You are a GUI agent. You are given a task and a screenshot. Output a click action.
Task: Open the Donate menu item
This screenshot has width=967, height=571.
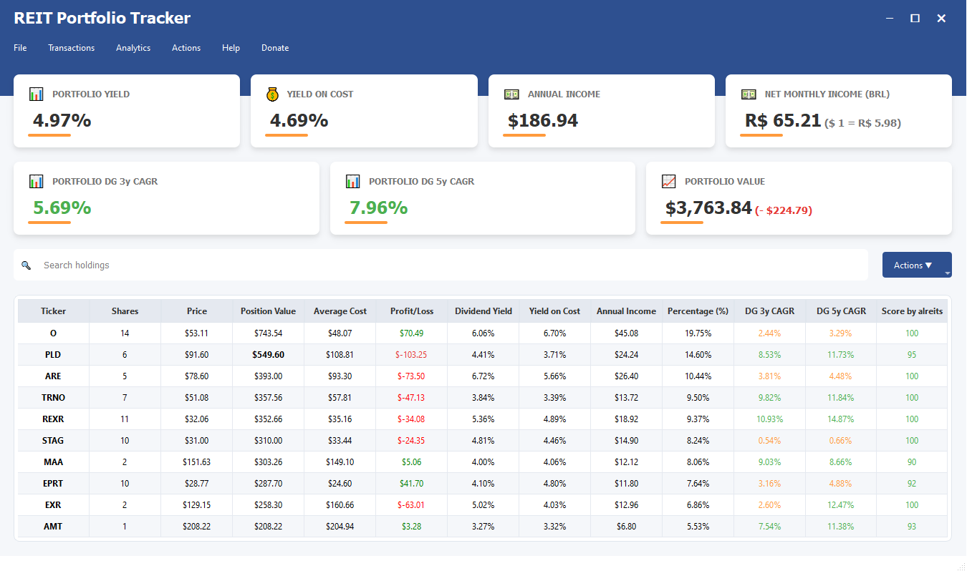click(275, 48)
